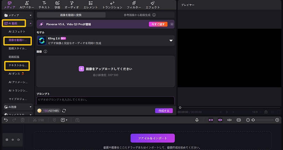Select 画像を動画に... in the sidebar
Image resolution: width=283 pixels, height=150 pixels.
pyautogui.click(x=18, y=40)
